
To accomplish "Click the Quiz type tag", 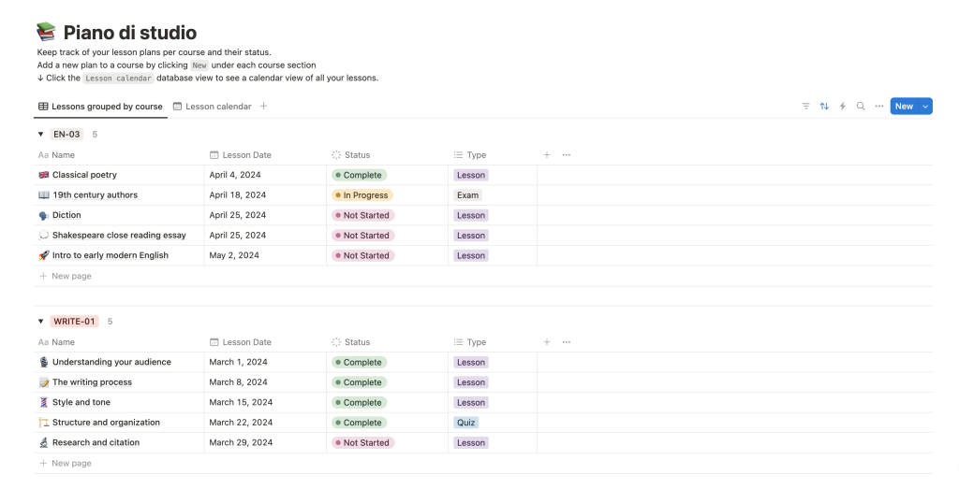I will [x=465, y=423].
